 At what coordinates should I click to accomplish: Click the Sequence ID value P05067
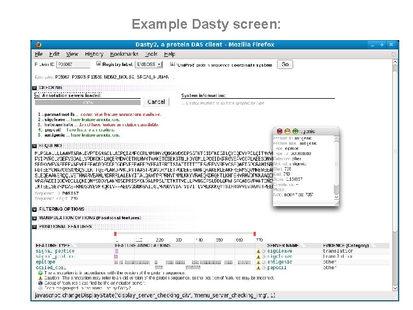coord(71,193)
